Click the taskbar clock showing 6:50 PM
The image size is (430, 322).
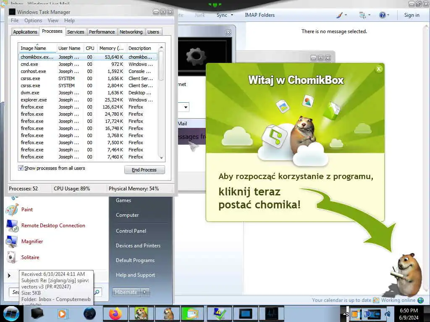coord(409,314)
